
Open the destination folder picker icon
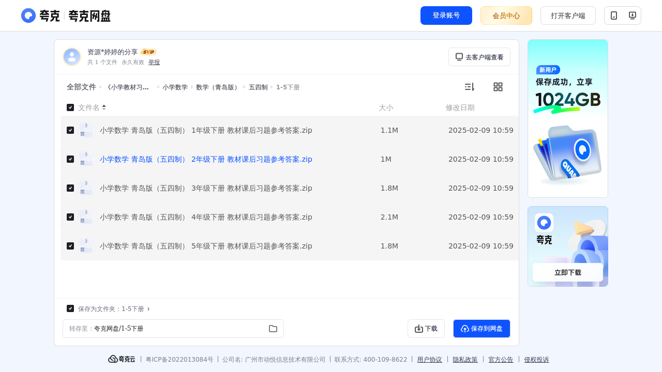[x=273, y=329]
